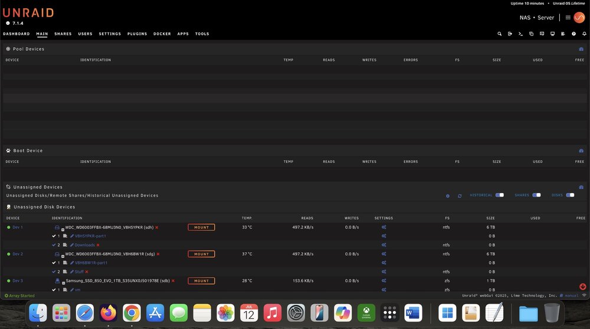Click the search magnifier icon
This screenshot has width=590, height=329.
pos(499,34)
